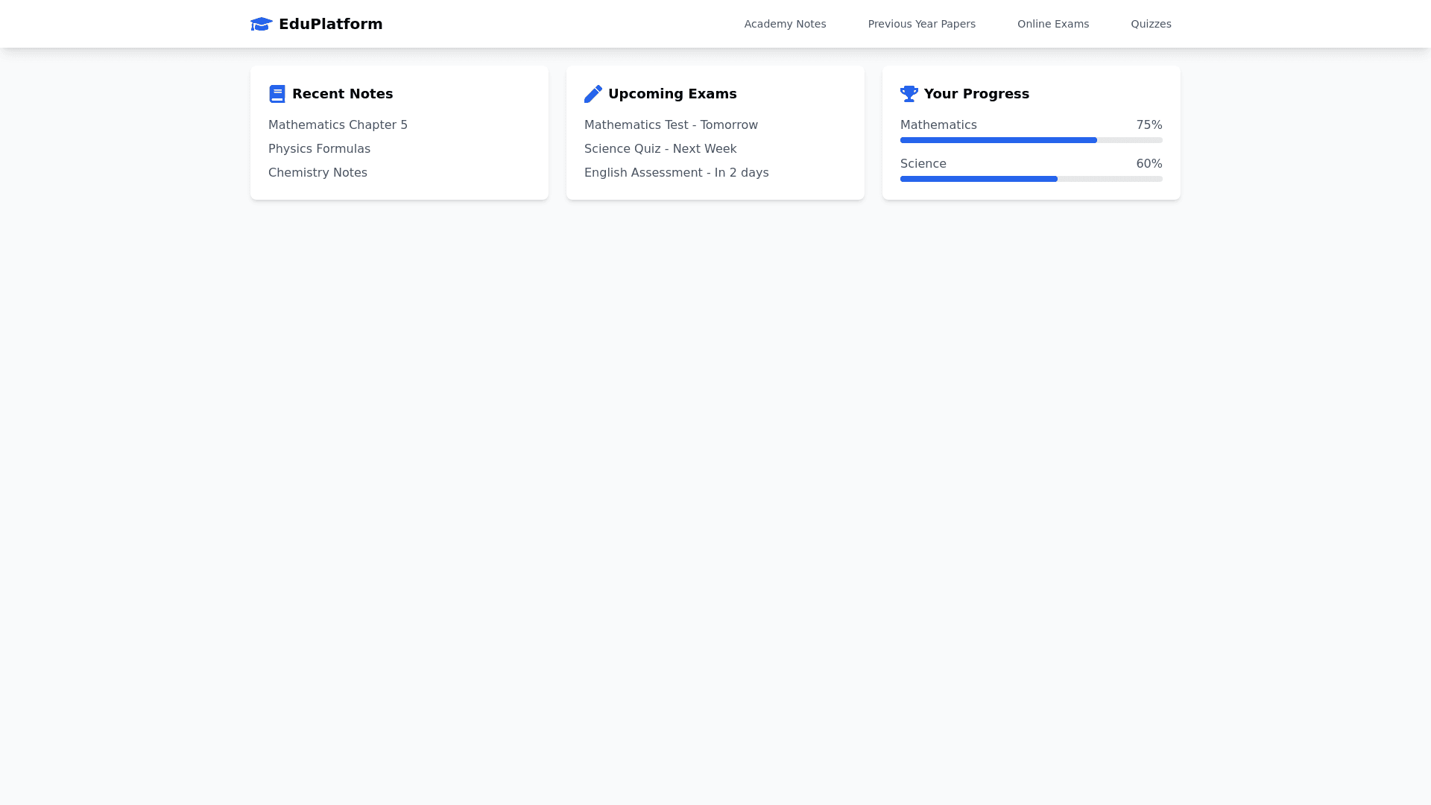
Task: Select the Science Quiz - Next Week entry
Action: (x=660, y=149)
